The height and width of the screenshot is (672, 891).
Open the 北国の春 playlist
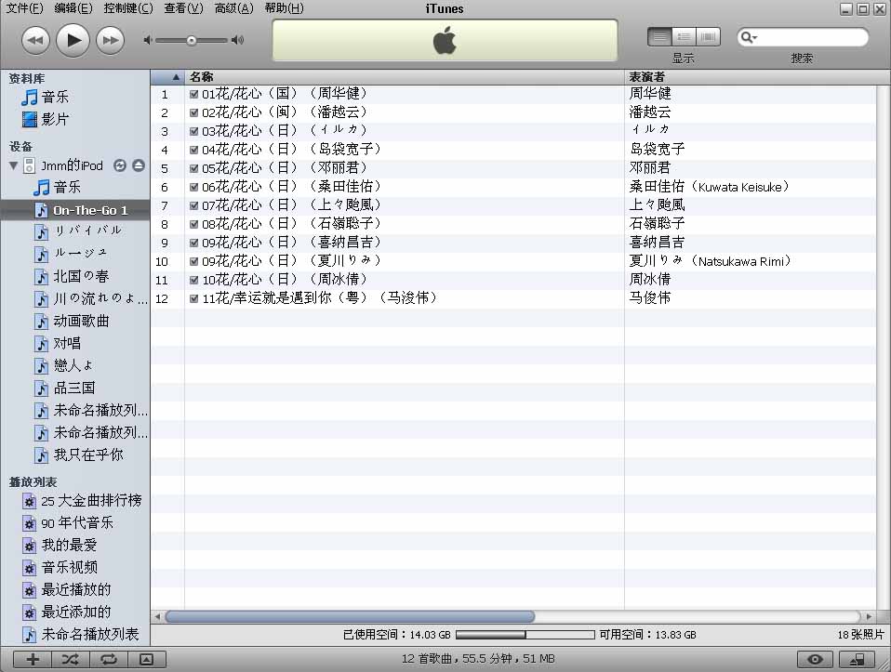[81, 277]
